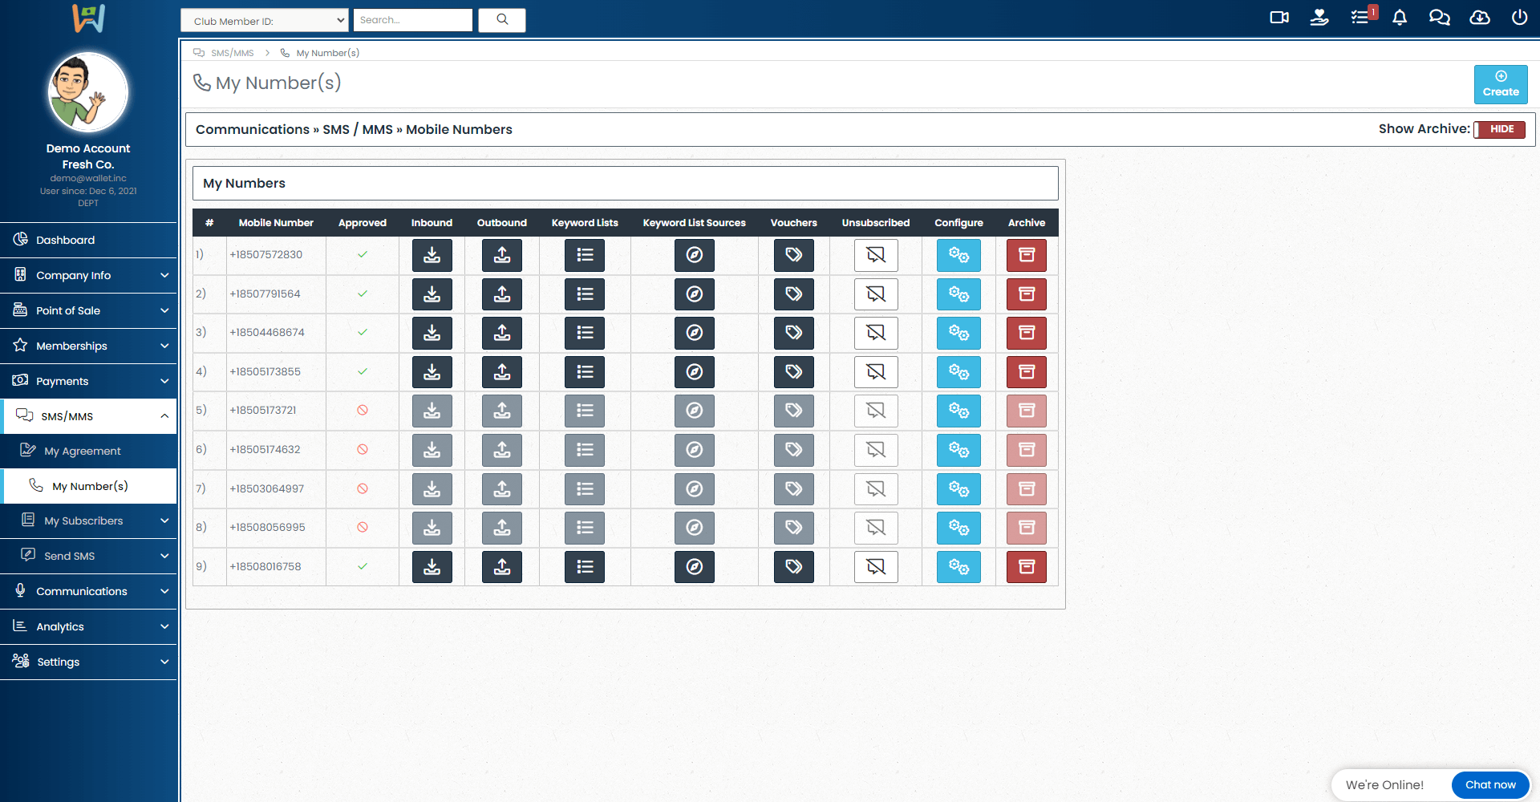Click the Chat now button
The image size is (1540, 802).
pyautogui.click(x=1489, y=784)
